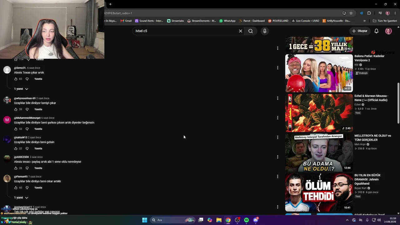This screenshot has width=400, height=225.
Task: Dislike the @whysoserious-69 comment
Action: pyautogui.click(x=27, y=109)
